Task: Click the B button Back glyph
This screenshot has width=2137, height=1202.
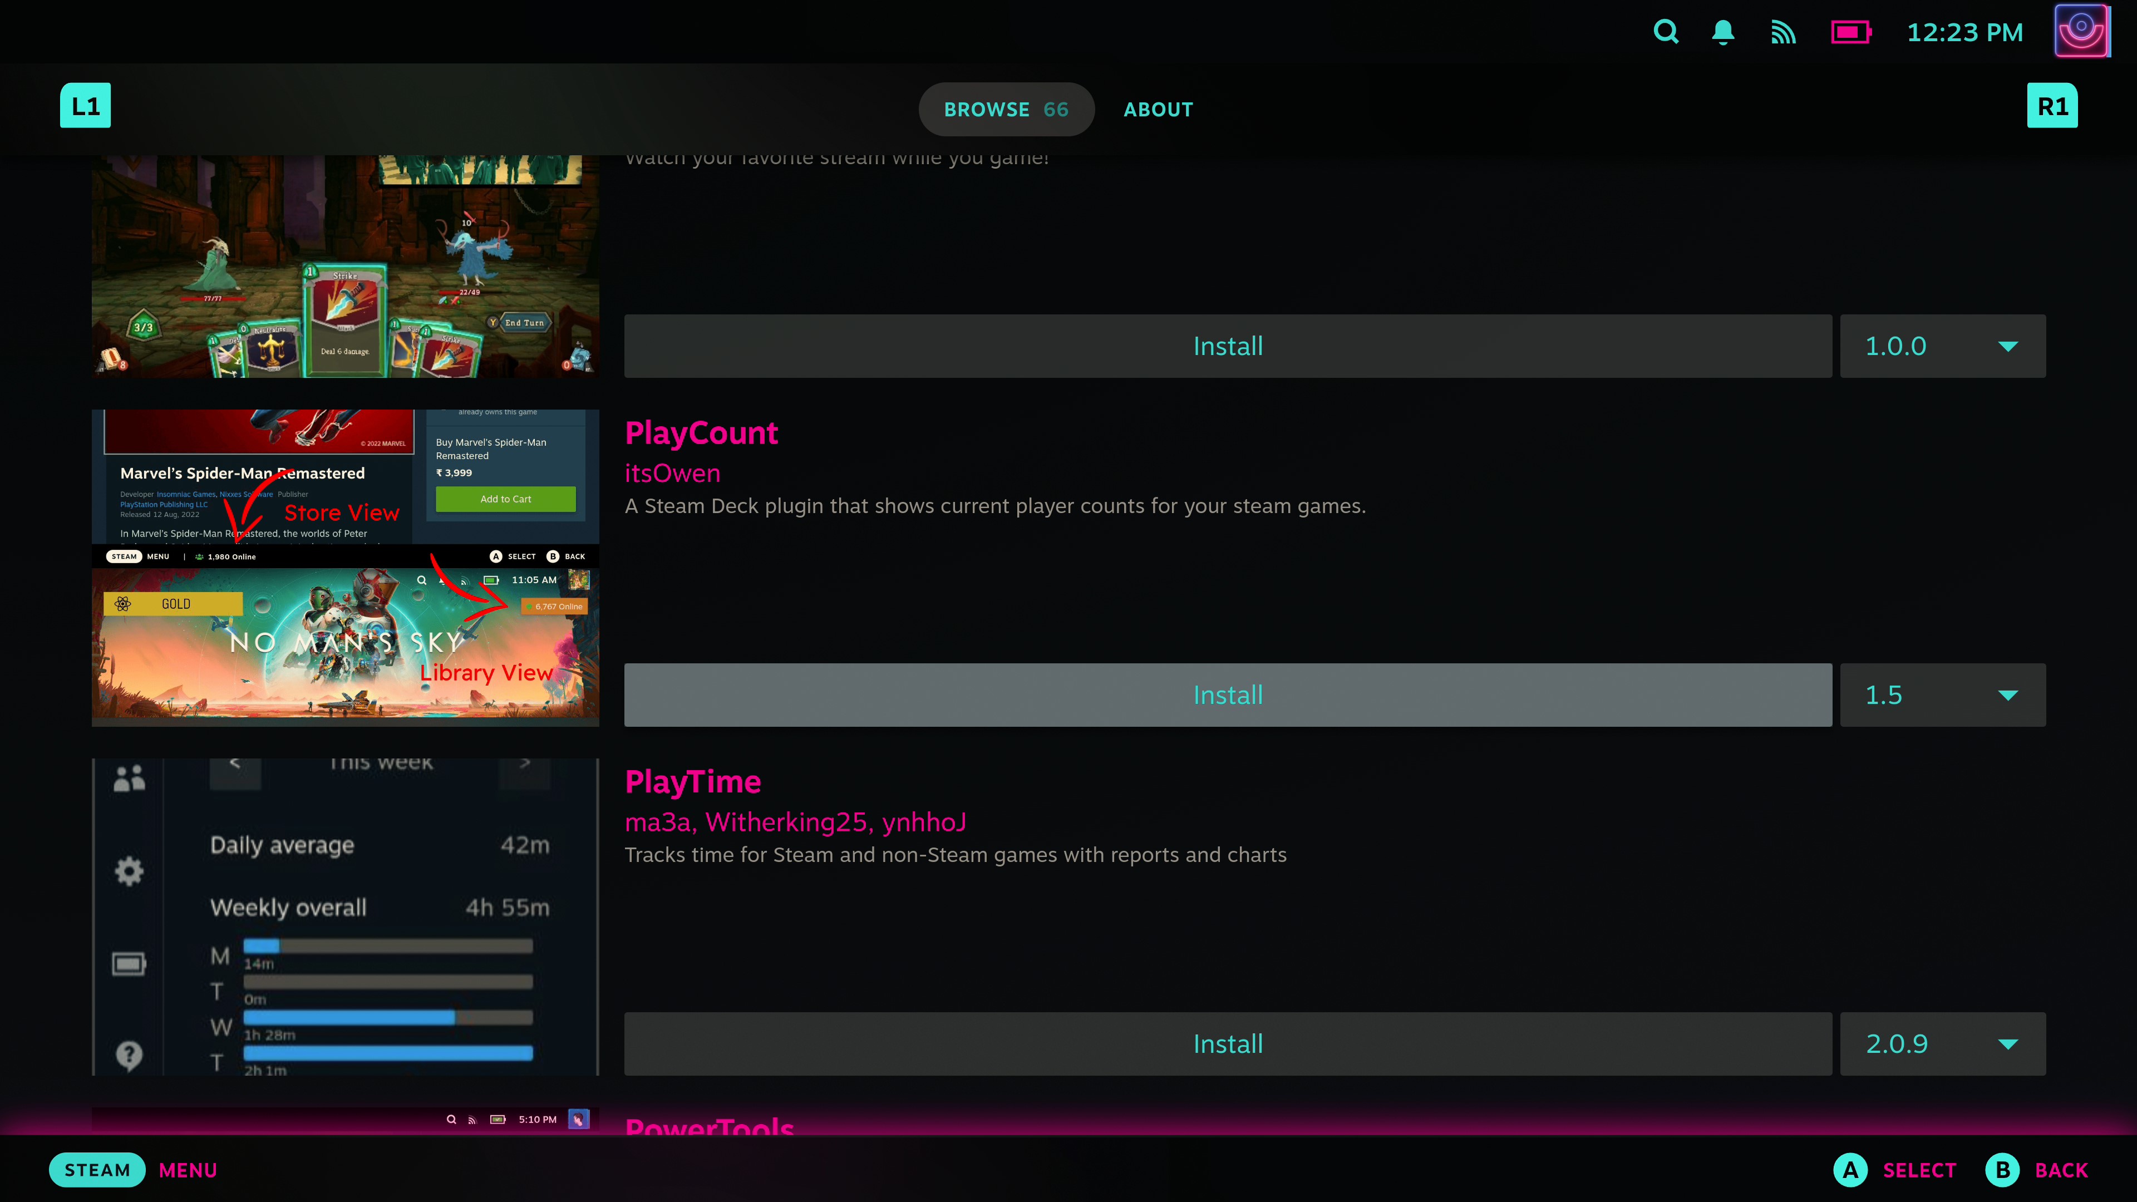Action: click(2003, 1170)
